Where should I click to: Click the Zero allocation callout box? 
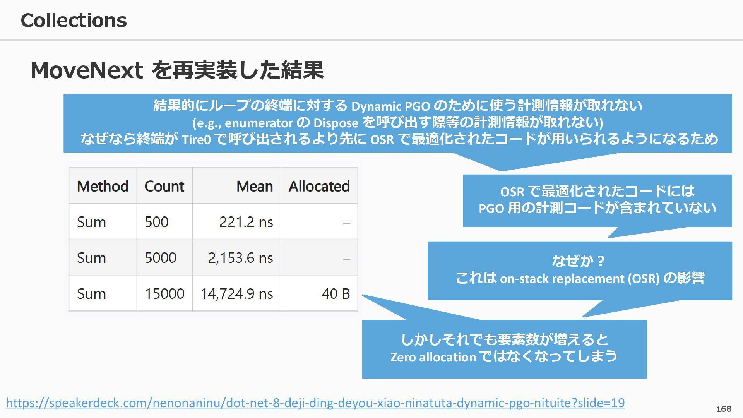[504, 348]
